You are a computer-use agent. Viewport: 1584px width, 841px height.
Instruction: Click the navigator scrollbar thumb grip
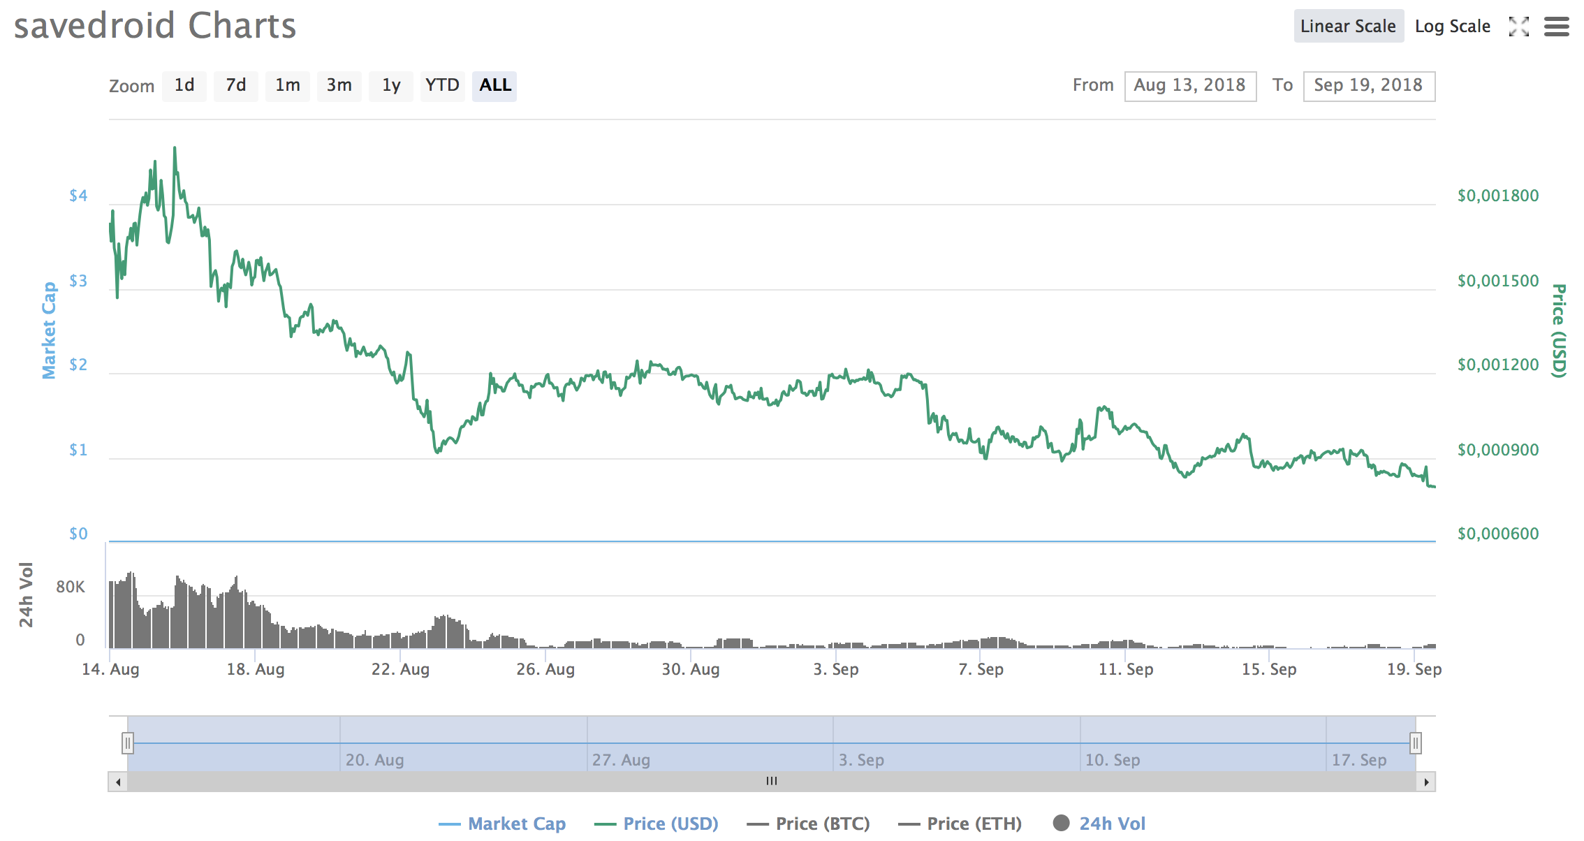click(x=772, y=782)
